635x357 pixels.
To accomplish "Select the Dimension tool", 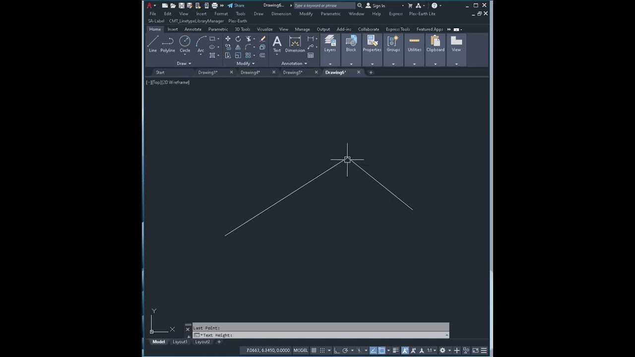I will [295, 44].
